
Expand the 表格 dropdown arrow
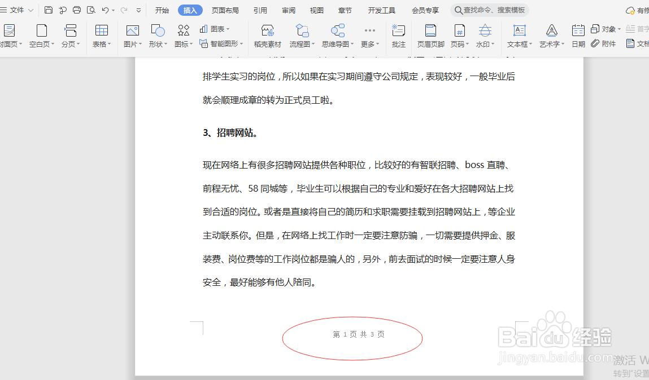click(109, 44)
